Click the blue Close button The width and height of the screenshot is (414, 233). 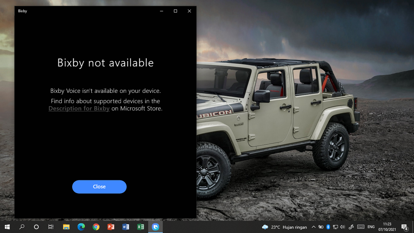click(99, 187)
